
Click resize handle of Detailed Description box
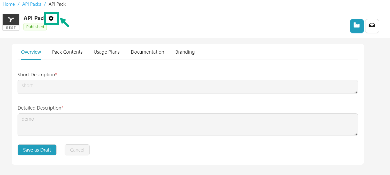coord(356,134)
